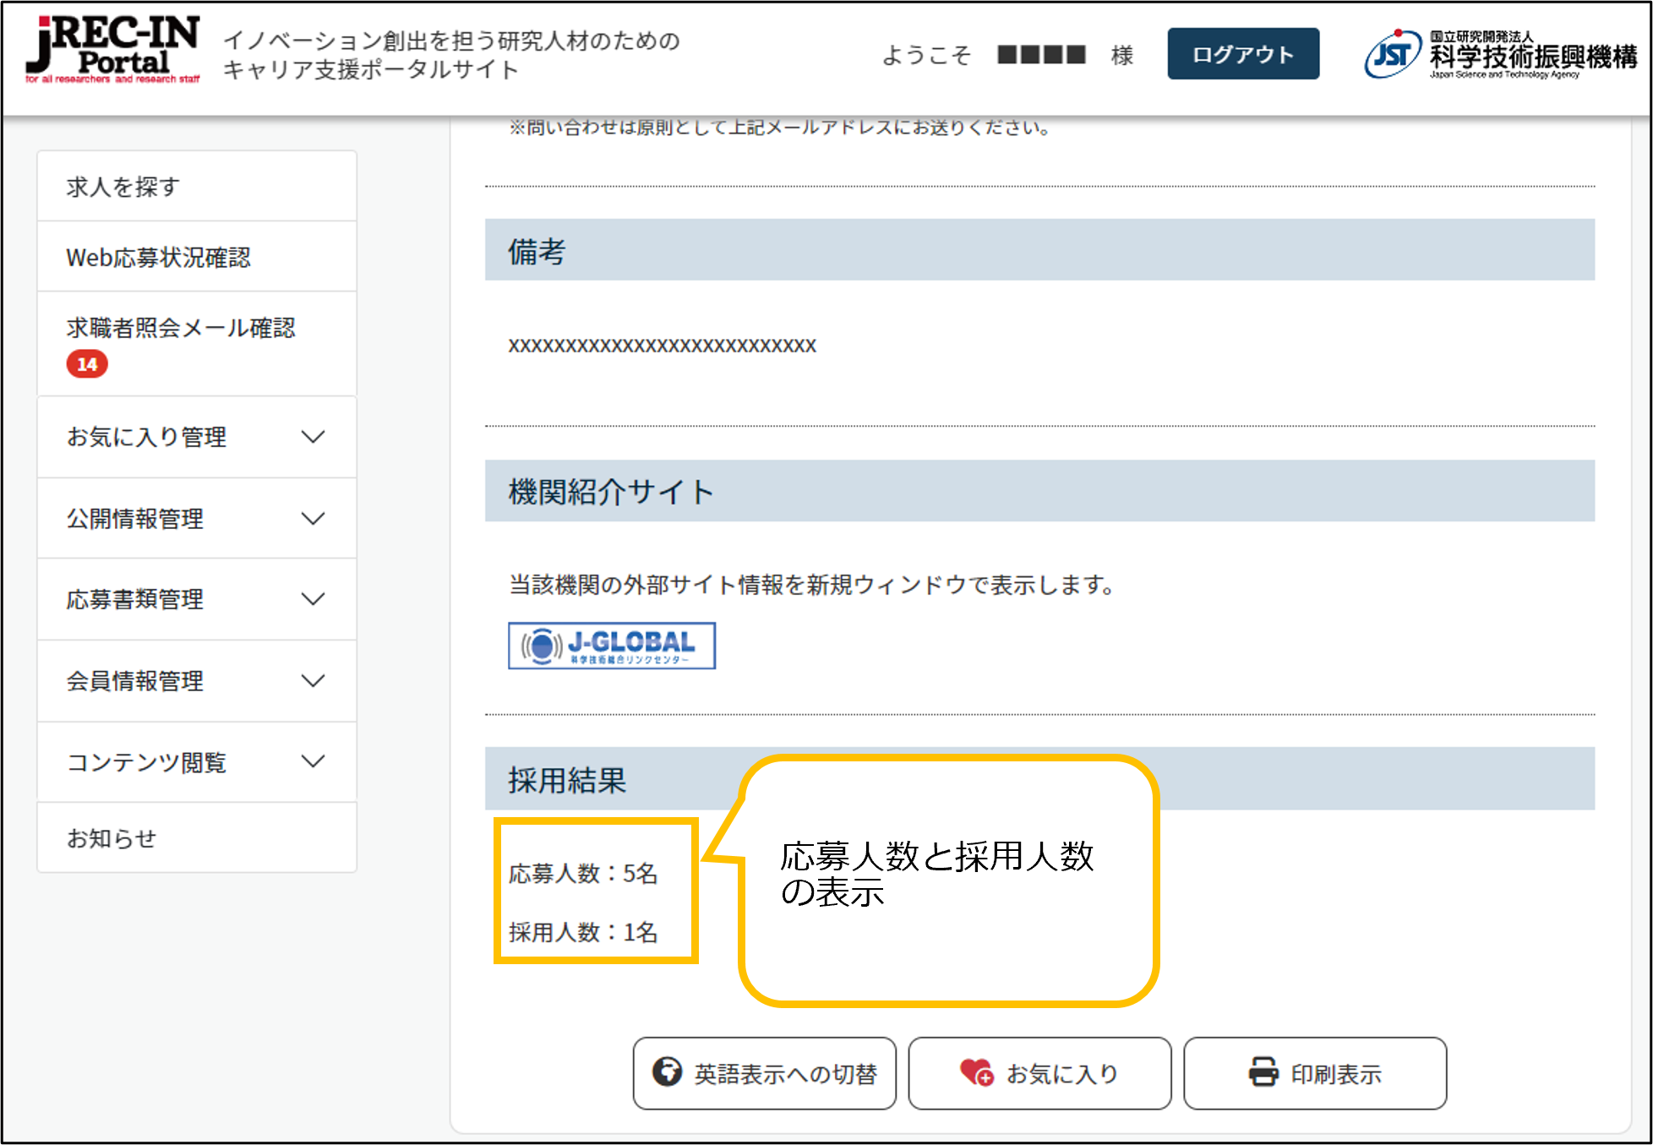Click the xxxxxxxx remarks placeholder text

[662, 346]
